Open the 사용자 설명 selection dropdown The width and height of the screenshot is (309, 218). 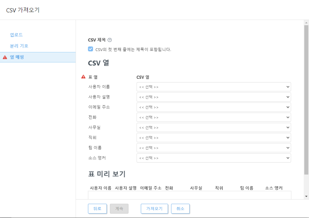click(x=214, y=97)
